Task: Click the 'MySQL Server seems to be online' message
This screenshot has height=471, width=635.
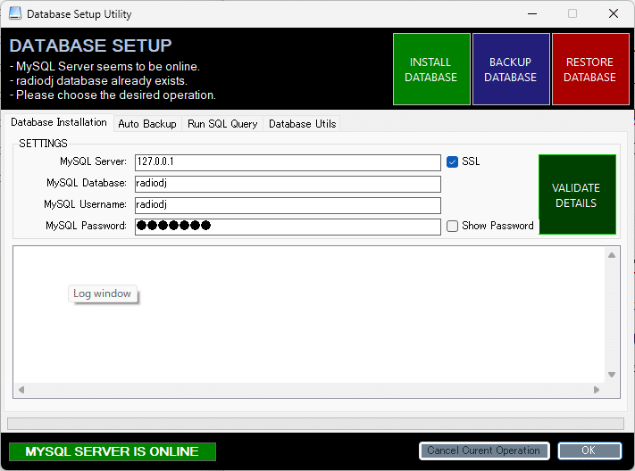Action: tap(104, 66)
